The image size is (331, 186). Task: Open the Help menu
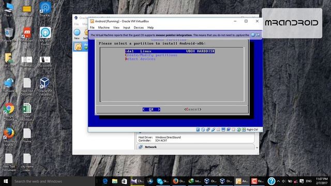pos(151,27)
